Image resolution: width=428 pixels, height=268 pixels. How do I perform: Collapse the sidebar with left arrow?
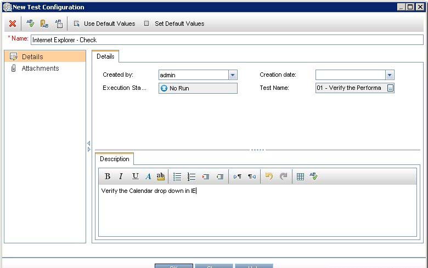89,143
